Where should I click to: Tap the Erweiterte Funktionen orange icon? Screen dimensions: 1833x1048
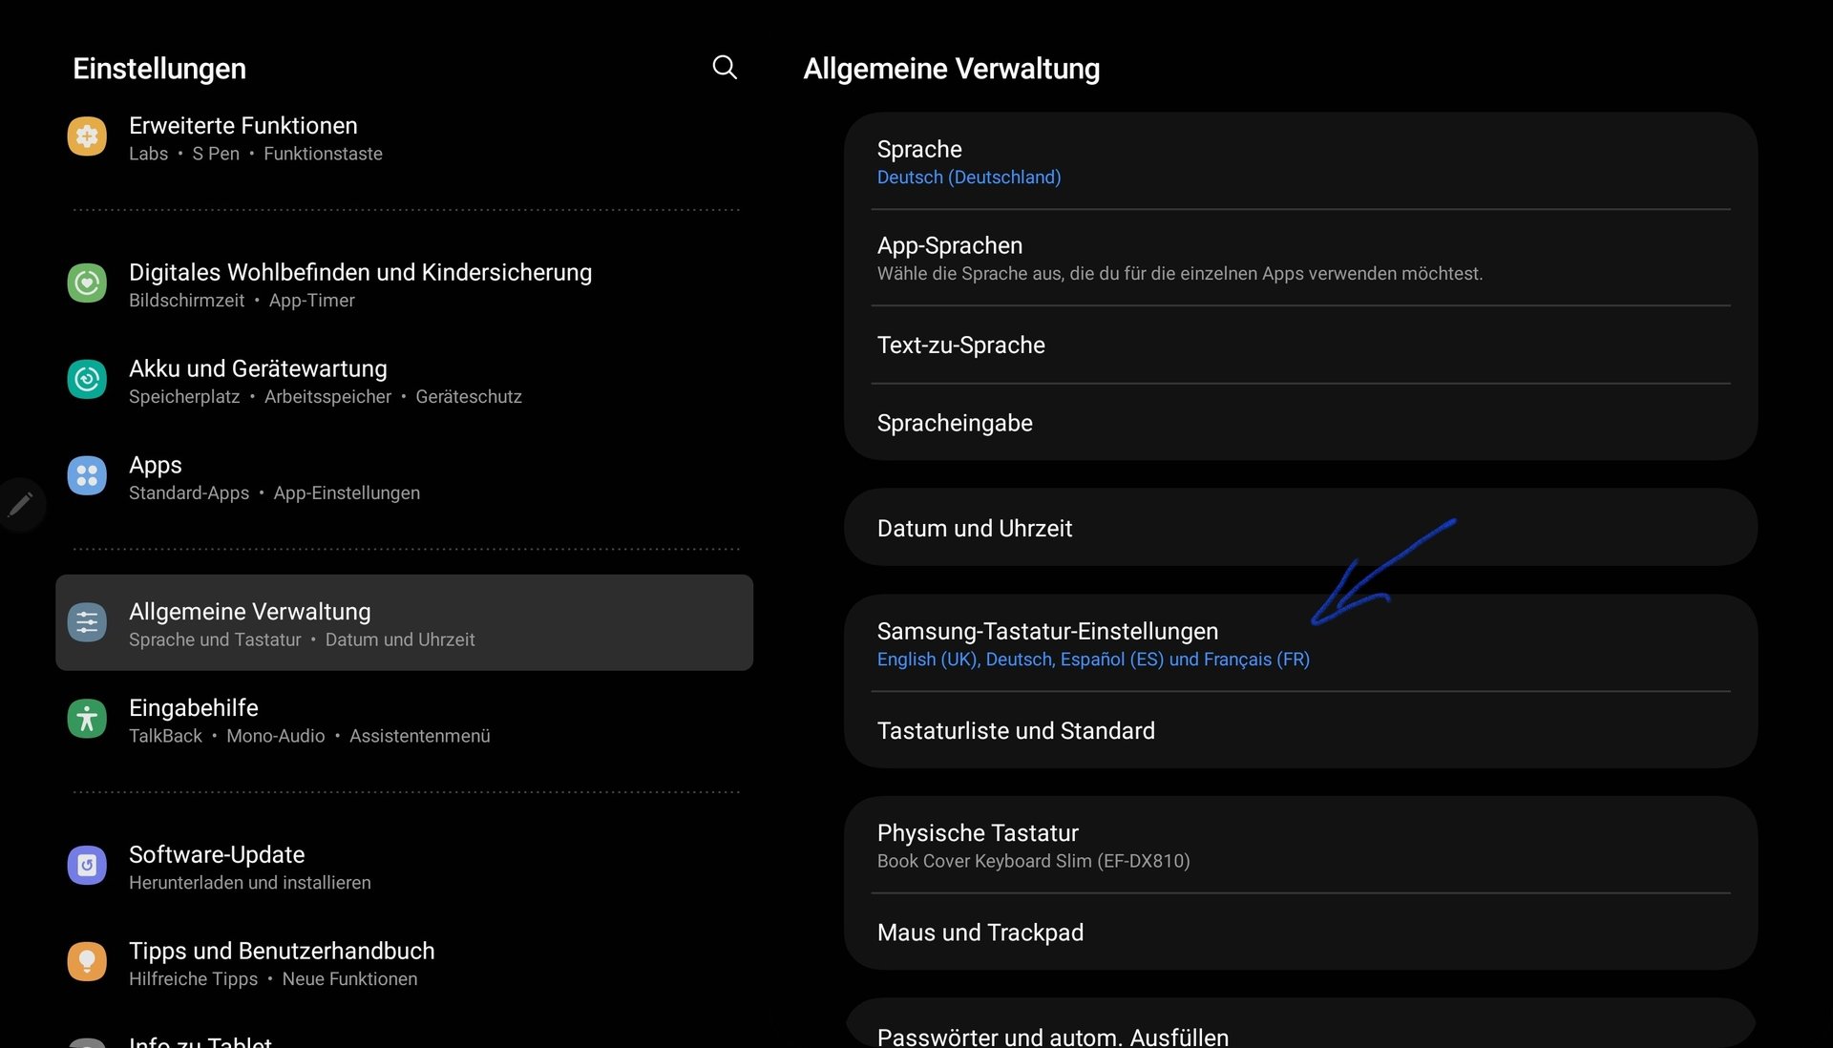[x=87, y=136]
